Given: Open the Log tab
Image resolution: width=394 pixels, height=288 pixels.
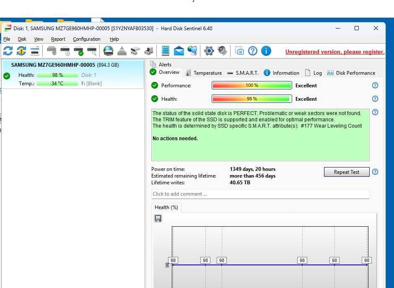Looking at the screenshot, I should [314, 73].
